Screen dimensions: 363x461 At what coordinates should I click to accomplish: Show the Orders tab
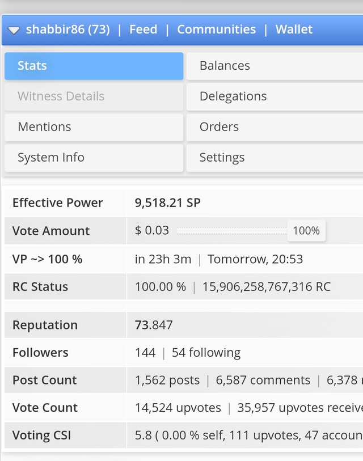(275, 127)
